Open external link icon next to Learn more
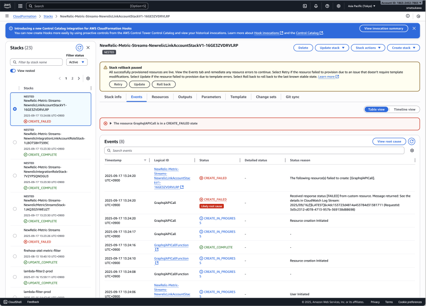Image resolution: width=426 pixels, height=306 pixels. [337, 77]
